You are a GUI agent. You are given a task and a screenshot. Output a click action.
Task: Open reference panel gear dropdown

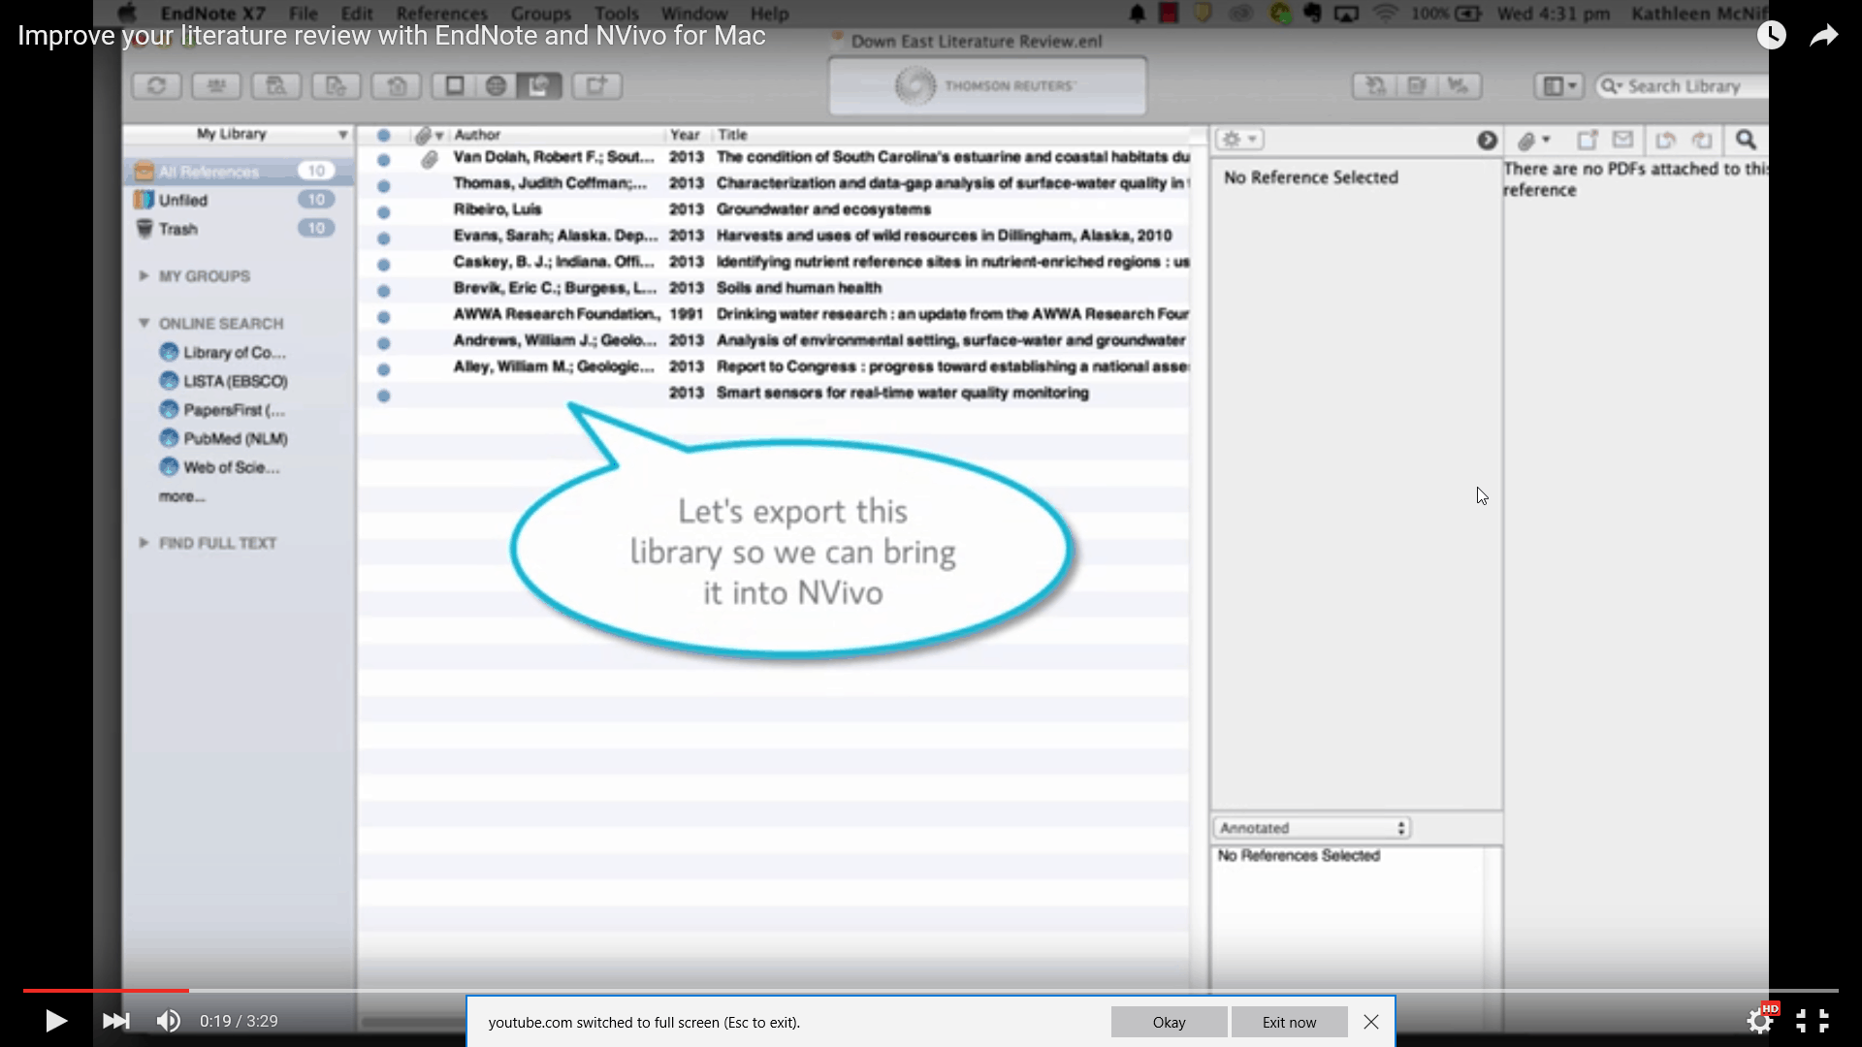[1239, 140]
